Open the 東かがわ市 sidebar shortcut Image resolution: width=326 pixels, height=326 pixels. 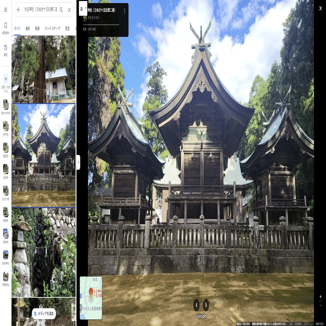point(5,107)
